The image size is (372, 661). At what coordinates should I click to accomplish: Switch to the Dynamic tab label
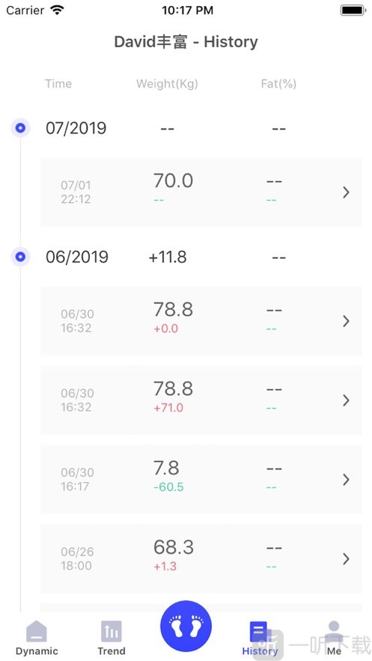pos(37,651)
